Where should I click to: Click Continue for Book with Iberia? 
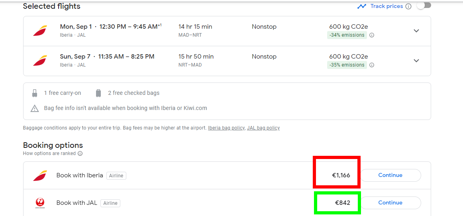pos(390,175)
